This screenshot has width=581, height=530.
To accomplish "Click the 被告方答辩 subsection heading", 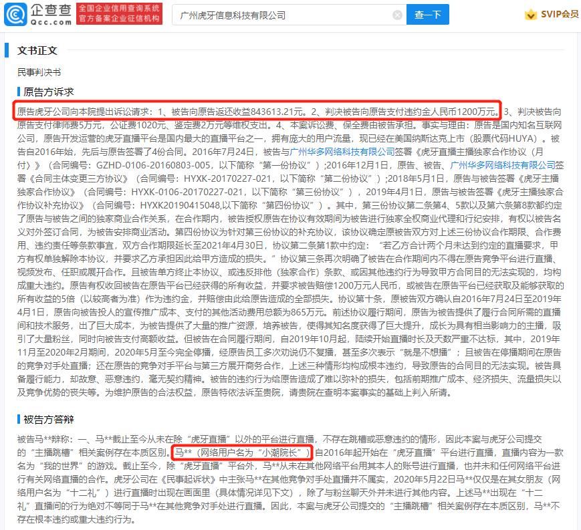I will [49, 419].
